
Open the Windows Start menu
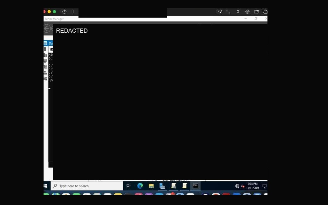[x=45, y=186]
